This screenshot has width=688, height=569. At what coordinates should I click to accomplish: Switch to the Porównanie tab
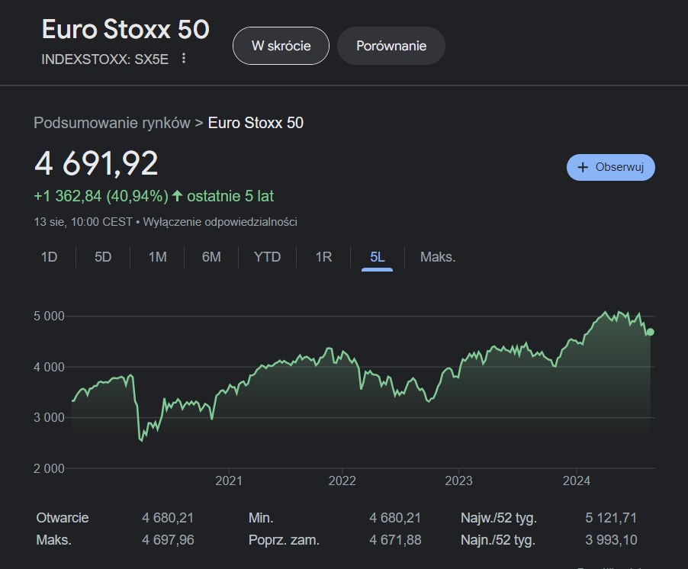(391, 46)
